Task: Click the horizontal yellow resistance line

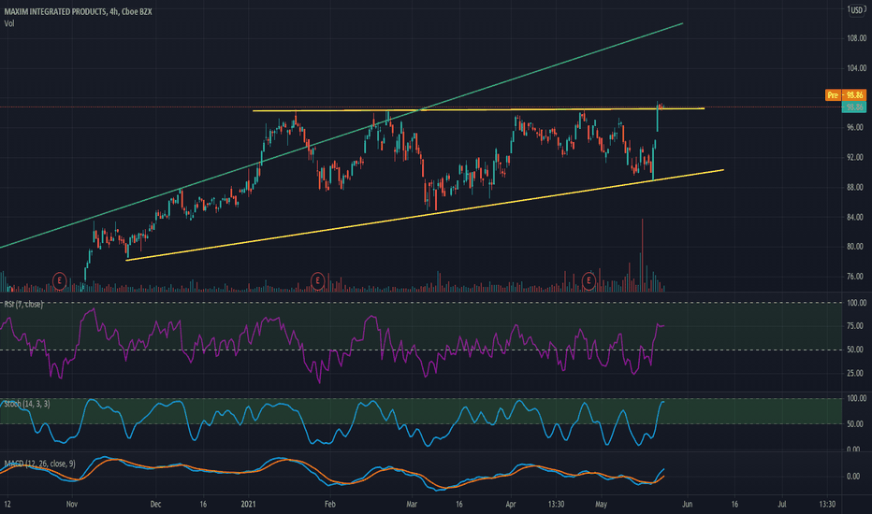Action: click(x=478, y=109)
